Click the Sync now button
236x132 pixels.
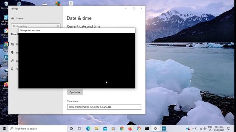[x=75, y=92]
